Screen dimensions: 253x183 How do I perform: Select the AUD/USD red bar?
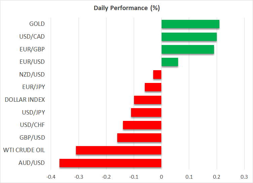111,163
